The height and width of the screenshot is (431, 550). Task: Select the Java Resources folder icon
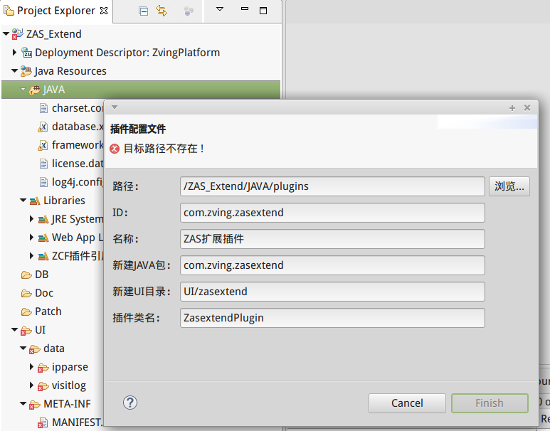26,71
